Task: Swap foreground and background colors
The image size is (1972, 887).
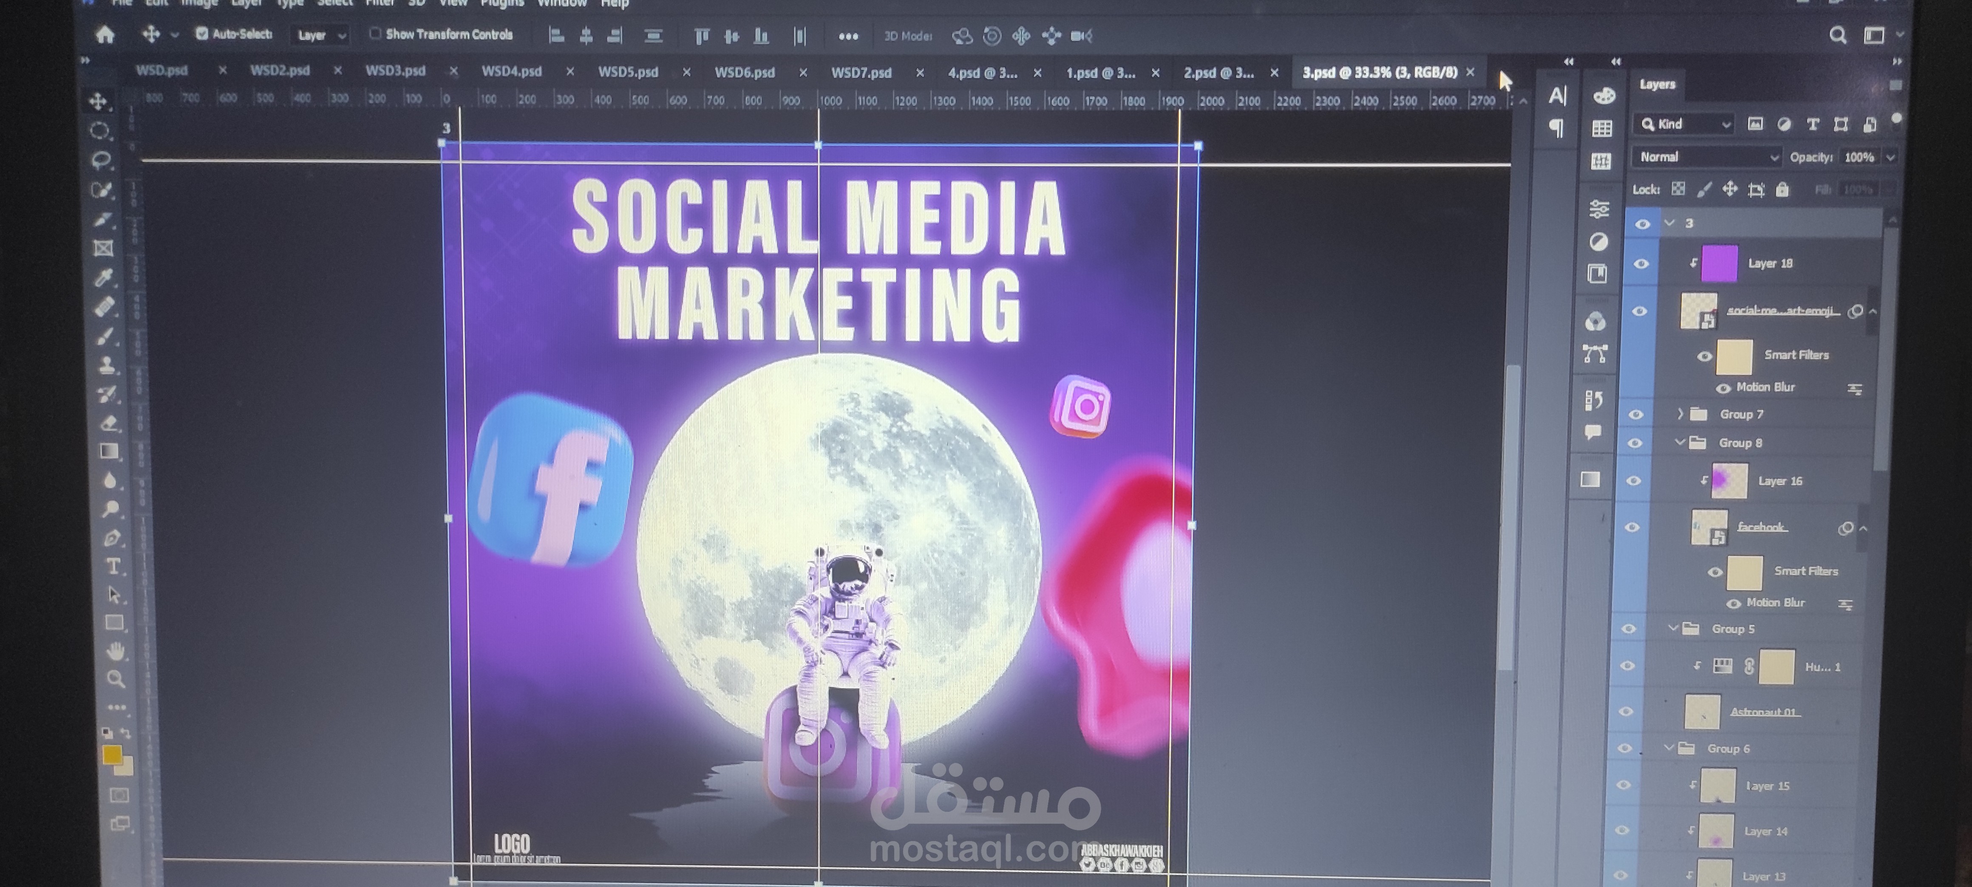Action: (125, 734)
